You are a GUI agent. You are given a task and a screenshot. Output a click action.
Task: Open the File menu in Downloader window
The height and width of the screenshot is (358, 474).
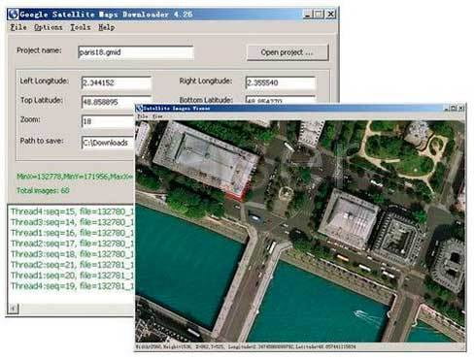[18, 27]
